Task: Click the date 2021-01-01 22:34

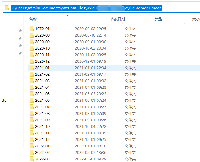Action: click(x=90, y=68)
